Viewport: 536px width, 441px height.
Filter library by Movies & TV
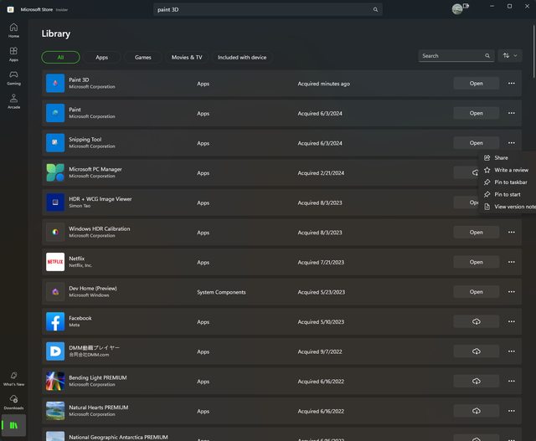click(187, 57)
